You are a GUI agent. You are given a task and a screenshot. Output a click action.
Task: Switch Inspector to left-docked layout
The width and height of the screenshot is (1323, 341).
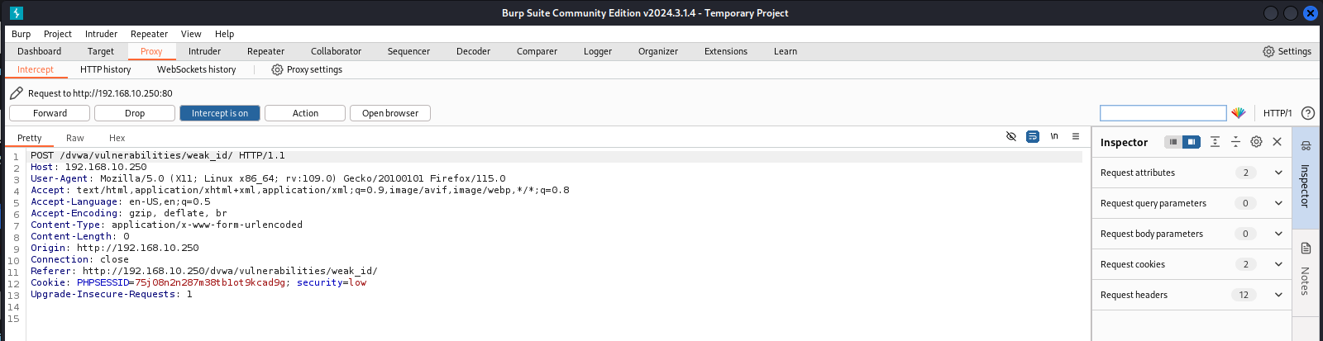[1173, 142]
